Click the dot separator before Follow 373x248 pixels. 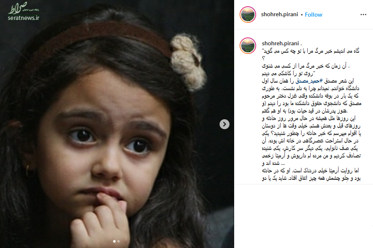pyautogui.click(x=301, y=15)
